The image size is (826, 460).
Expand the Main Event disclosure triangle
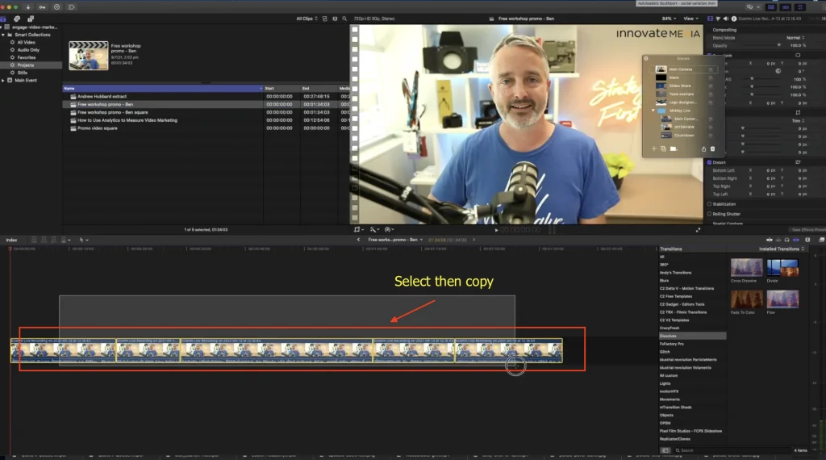pyautogui.click(x=3, y=81)
